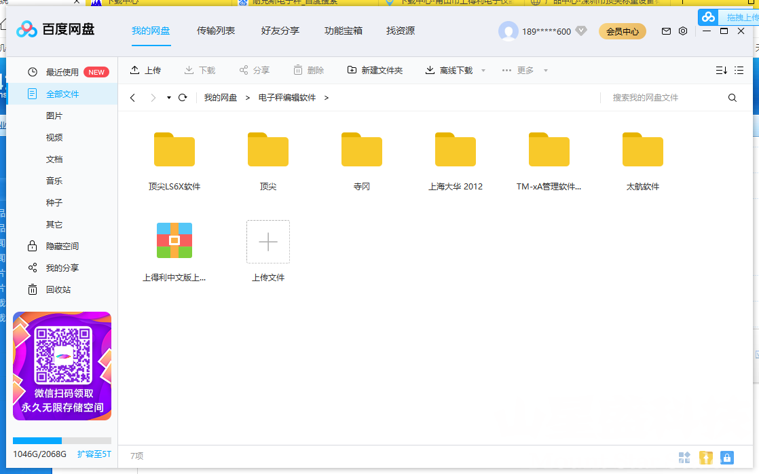The height and width of the screenshot is (474, 759).
Task: Refresh the folder with the reload icon
Action: pos(182,97)
